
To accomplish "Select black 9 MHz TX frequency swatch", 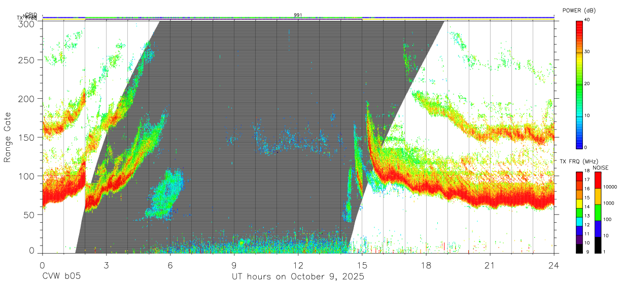I will [580, 249].
